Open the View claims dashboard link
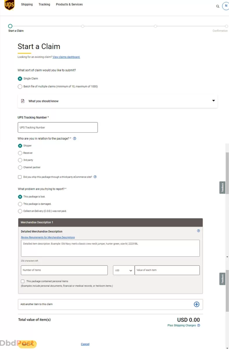This screenshot has height=349, width=229. [66, 57]
